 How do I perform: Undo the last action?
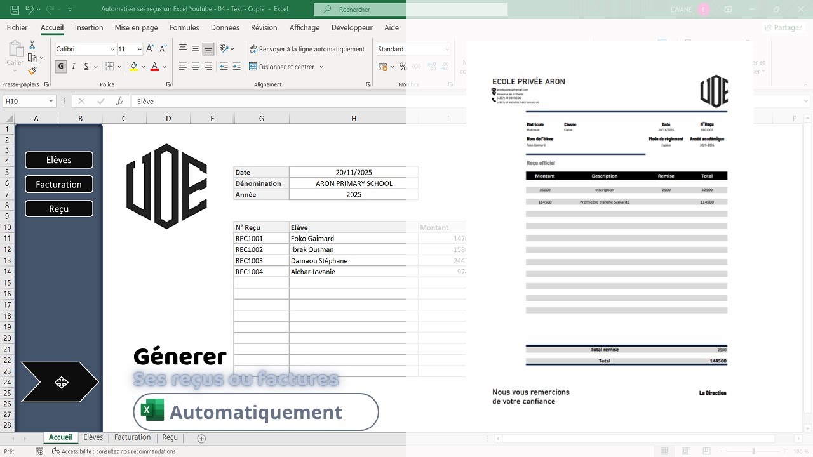[x=29, y=10]
